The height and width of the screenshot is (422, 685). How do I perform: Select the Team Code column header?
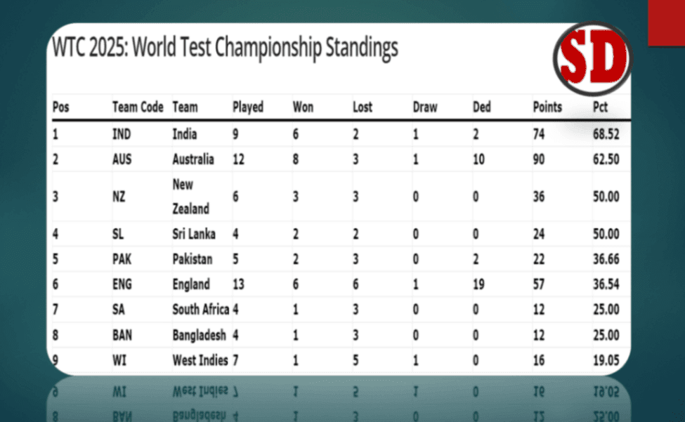(138, 107)
